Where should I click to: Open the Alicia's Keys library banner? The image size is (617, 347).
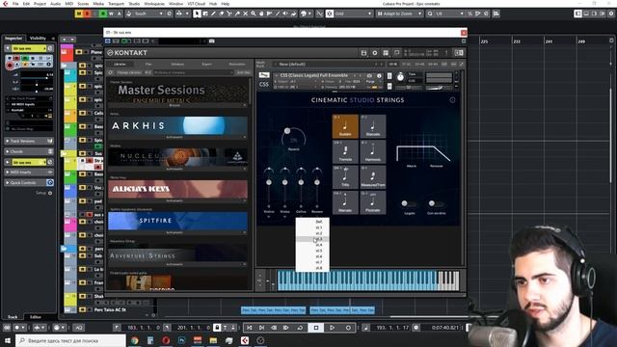[177, 189]
